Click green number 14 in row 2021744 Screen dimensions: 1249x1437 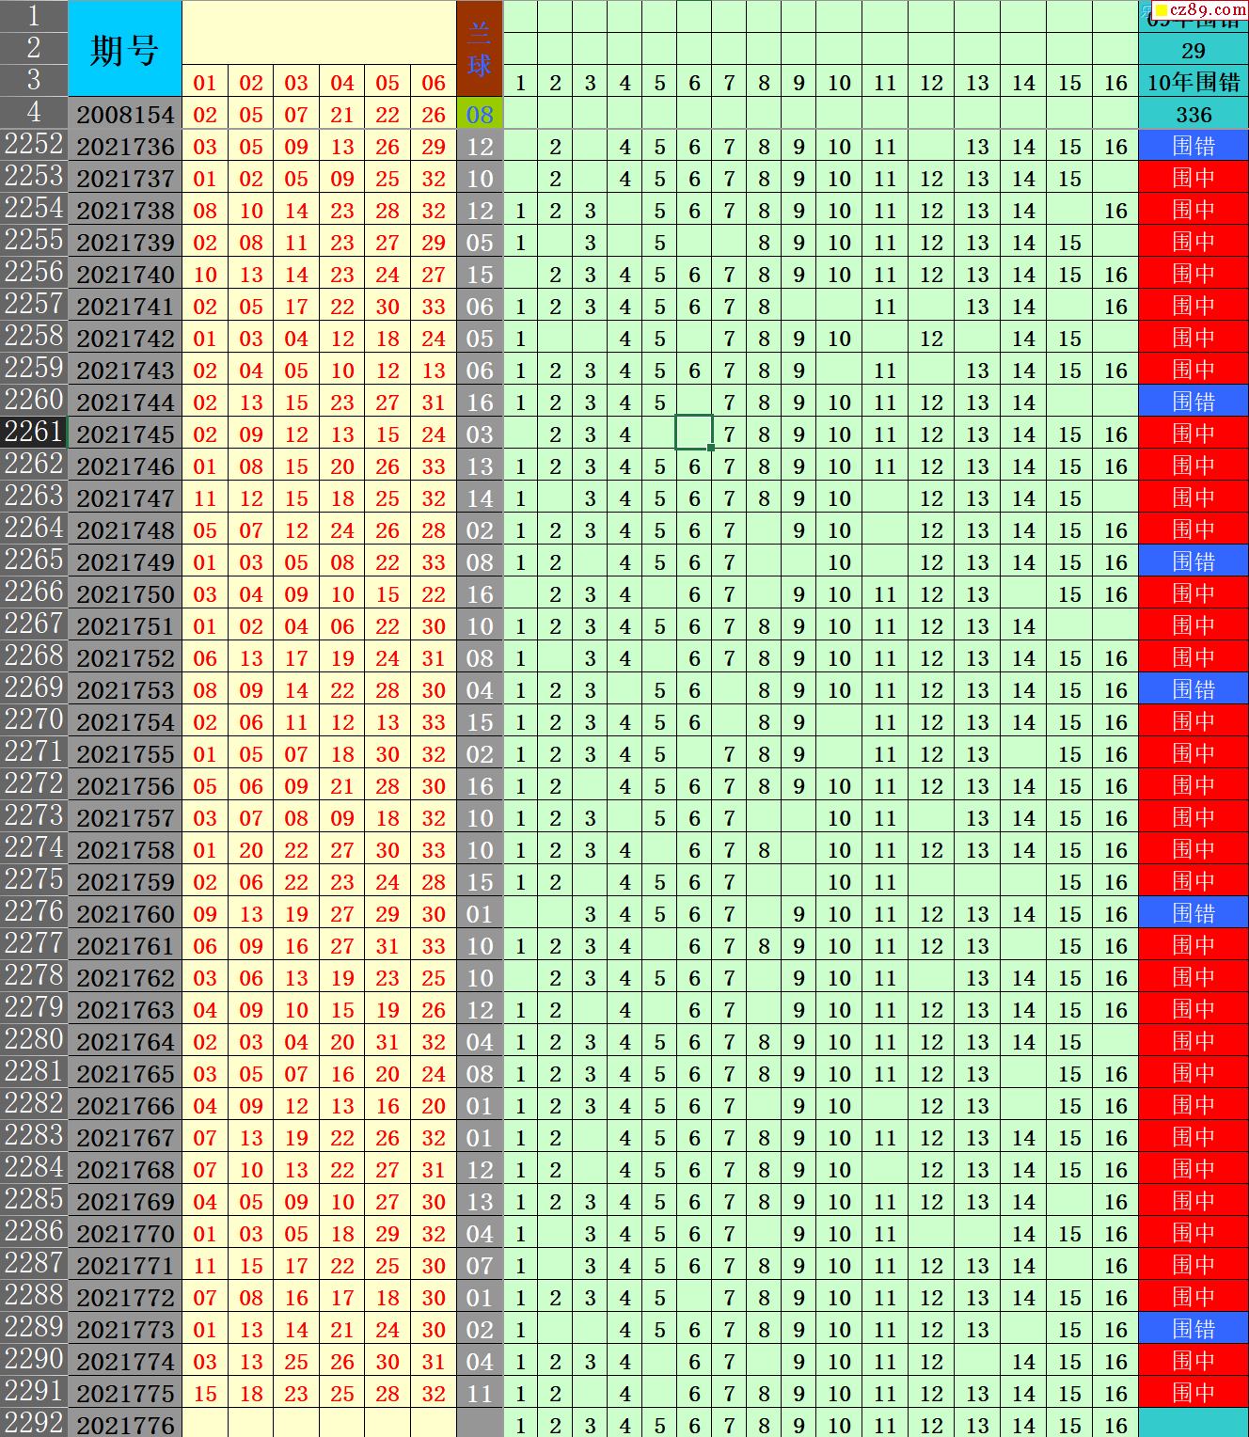pyautogui.click(x=1023, y=402)
